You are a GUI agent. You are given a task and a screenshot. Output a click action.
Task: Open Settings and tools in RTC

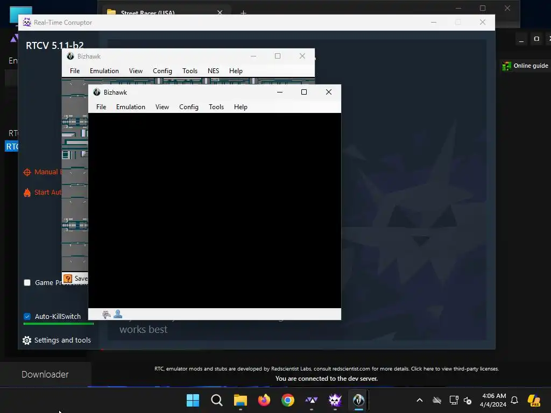pyautogui.click(x=56, y=340)
